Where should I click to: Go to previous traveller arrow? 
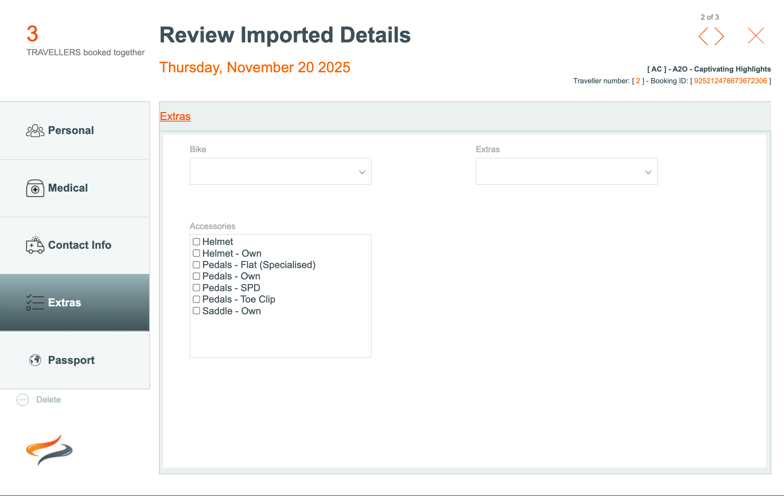tap(703, 36)
